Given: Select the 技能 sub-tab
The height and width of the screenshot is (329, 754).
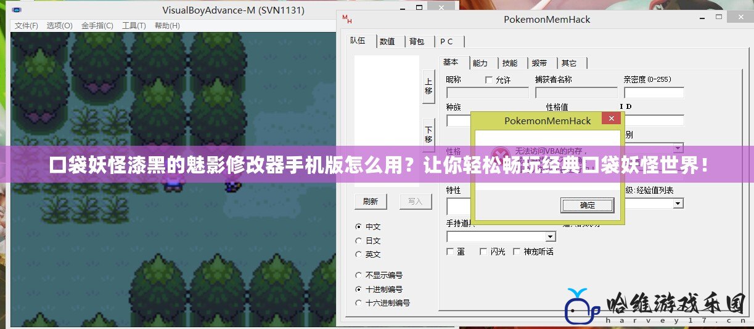Looking at the screenshot, I should click(510, 63).
